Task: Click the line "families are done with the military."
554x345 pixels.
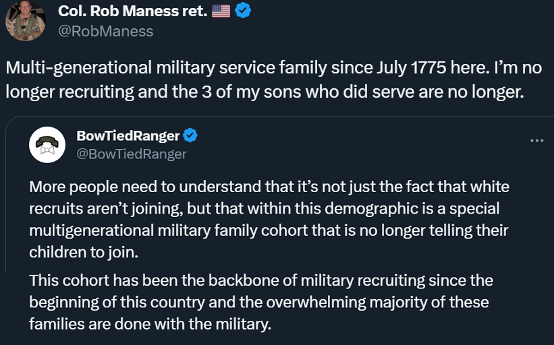Action: pyautogui.click(x=150, y=323)
